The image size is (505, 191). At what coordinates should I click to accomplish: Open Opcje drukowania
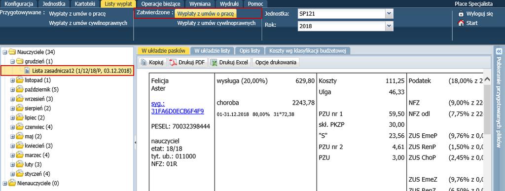pos(276,63)
